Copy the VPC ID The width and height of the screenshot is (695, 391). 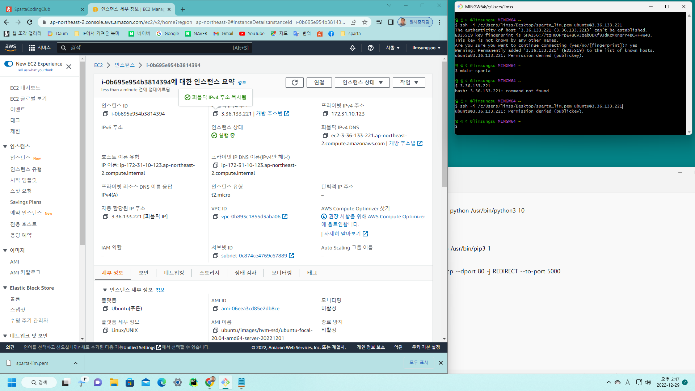coord(216,216)
